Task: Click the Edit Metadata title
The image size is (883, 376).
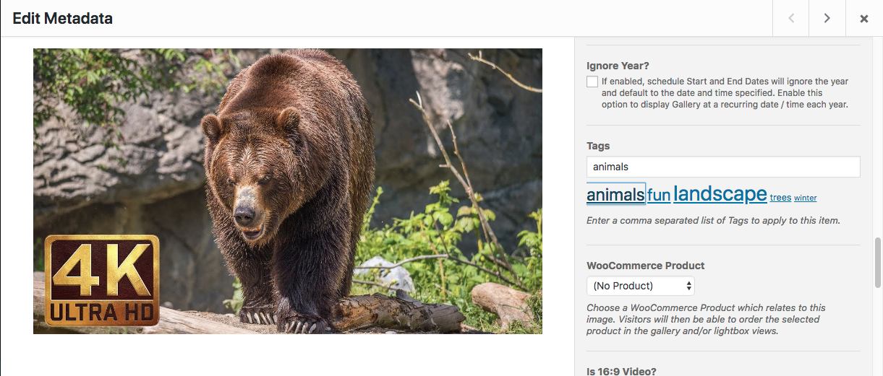Action: point(62,19)
